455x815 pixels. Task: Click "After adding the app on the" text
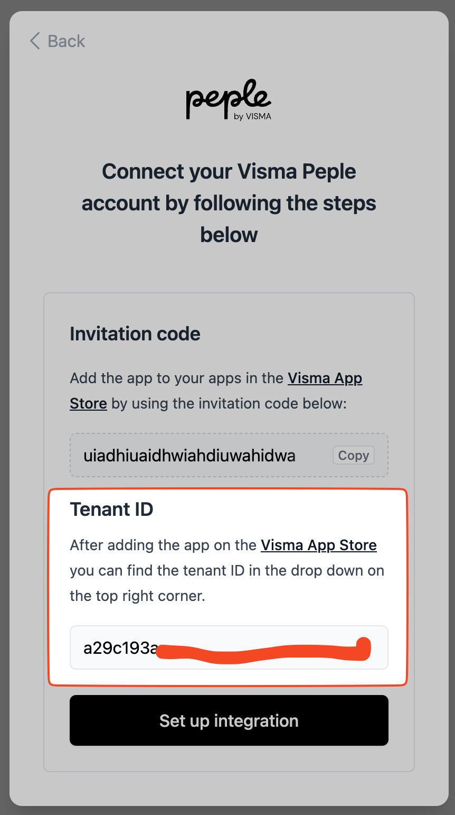pyautogui.click(x=163, y=545)
